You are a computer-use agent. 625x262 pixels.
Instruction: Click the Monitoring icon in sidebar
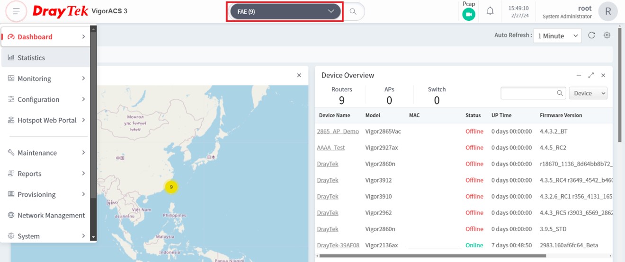11,78
